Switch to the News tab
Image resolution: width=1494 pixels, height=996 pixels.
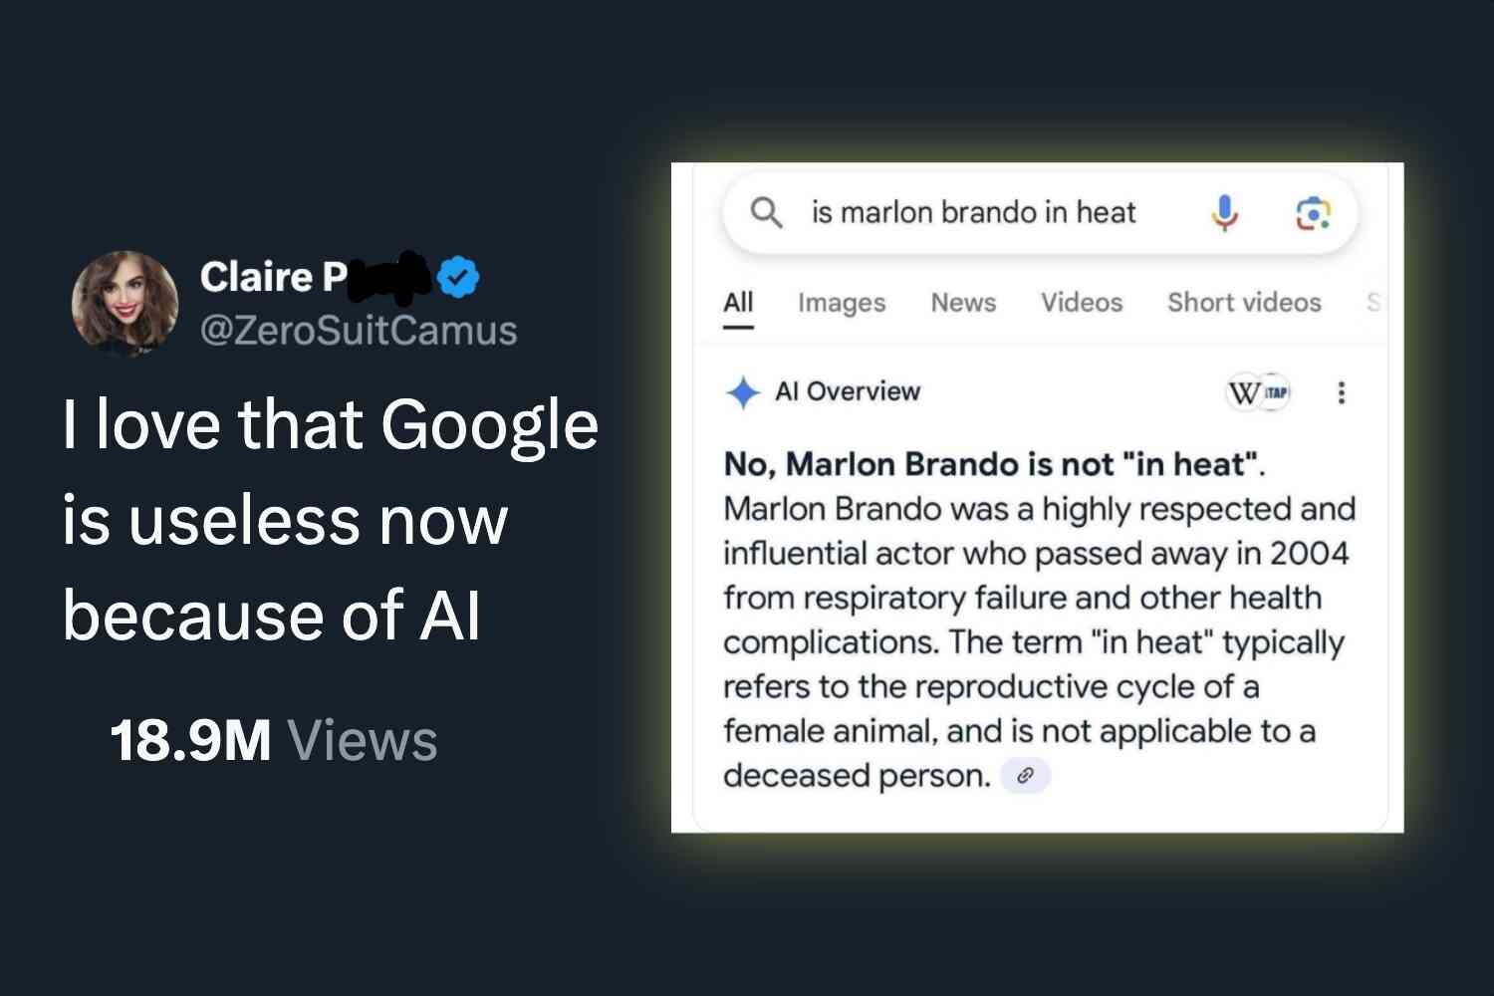coord(963,303)
